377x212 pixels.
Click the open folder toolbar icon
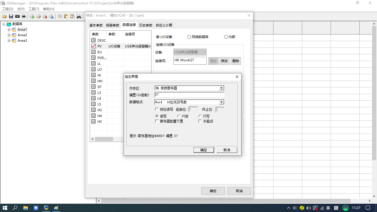(5, 17)
